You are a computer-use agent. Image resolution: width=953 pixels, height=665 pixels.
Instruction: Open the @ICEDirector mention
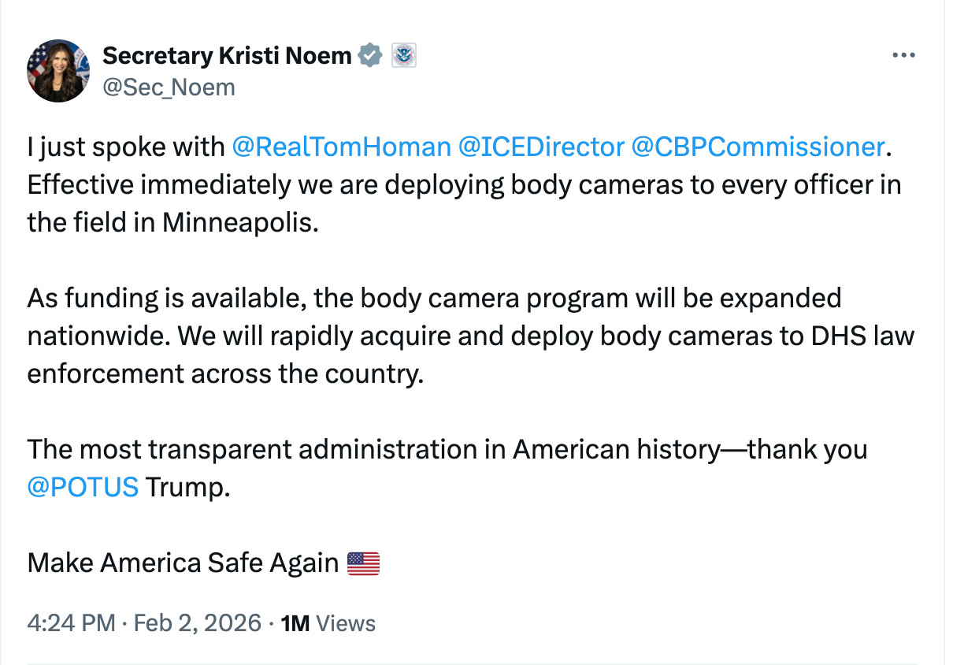[x=541, y=147]
